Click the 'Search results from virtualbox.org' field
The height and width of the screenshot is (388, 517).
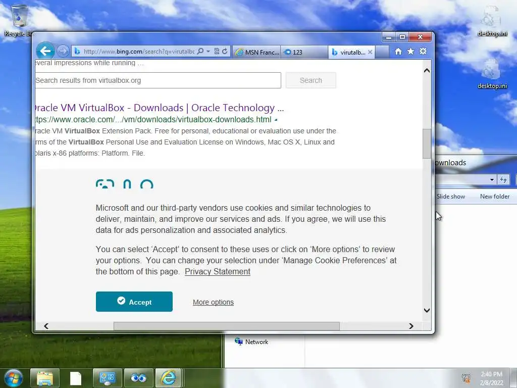tap(158, 80)
